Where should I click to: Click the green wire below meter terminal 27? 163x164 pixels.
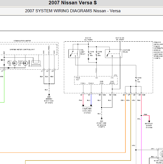(x=4, y=87)
